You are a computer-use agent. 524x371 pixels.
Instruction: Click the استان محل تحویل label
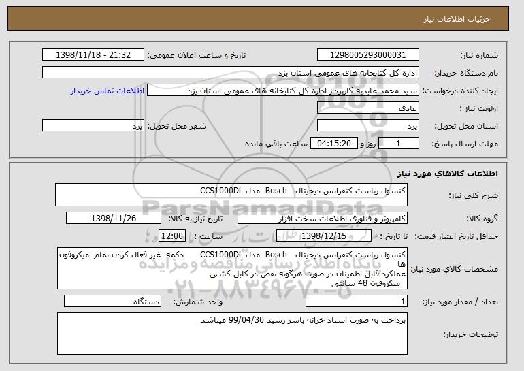(x=466, y=126)
